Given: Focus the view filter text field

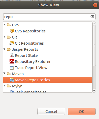Looking at the screenshot, I should pyautogui.click(x=49, y=17).
